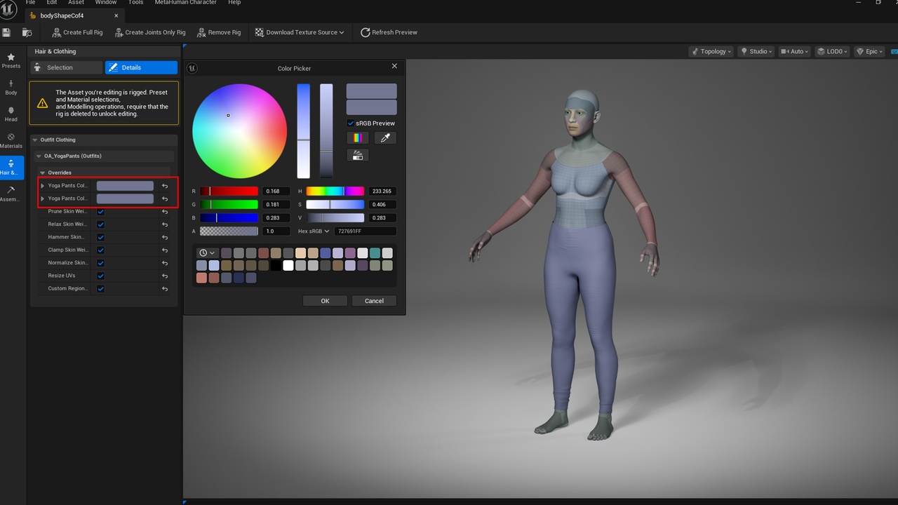Click the red R channel slider

229,191
